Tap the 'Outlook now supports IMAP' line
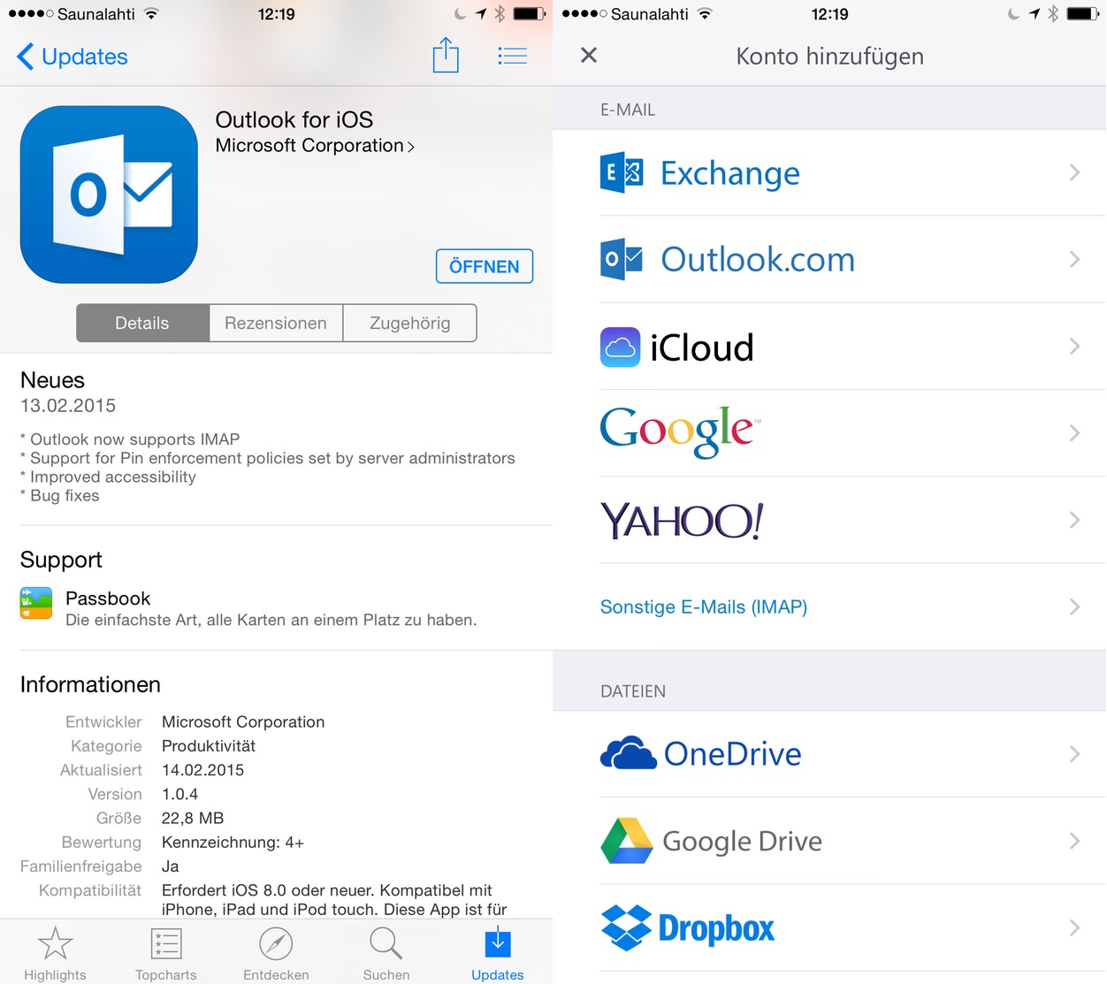 coord(130,439)
